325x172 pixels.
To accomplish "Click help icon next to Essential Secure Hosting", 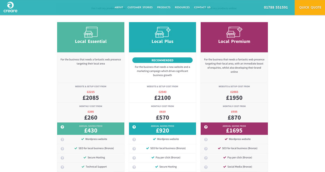I will tap(63, 158).
